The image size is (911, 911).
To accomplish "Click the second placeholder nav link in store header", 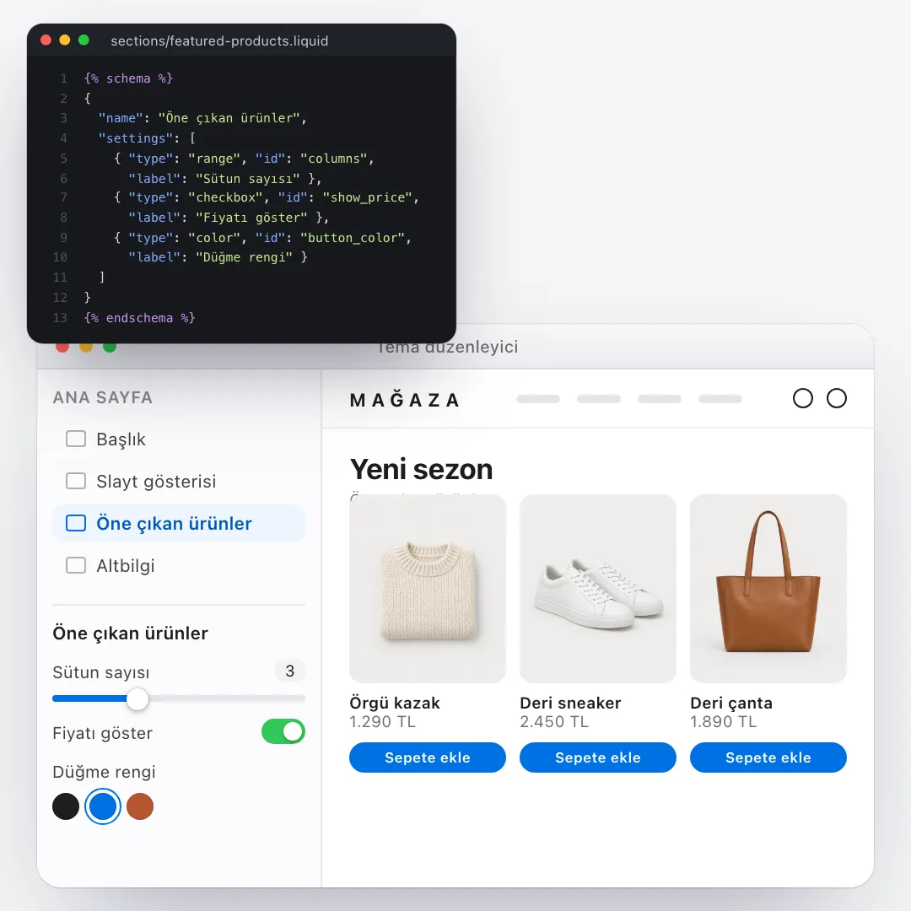I will [598, 398].
